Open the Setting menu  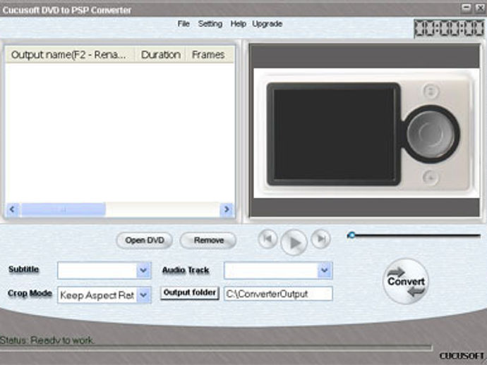pyautogui.click(x=210, y=24)
